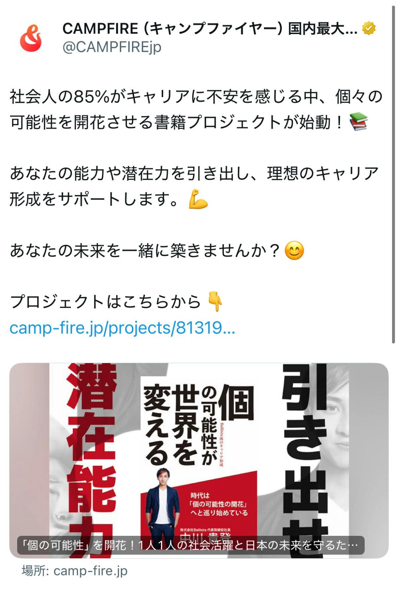Click the vertical scrollbar on right edge
This screenshot has width=398, height=591.
(x=393, y=174)
